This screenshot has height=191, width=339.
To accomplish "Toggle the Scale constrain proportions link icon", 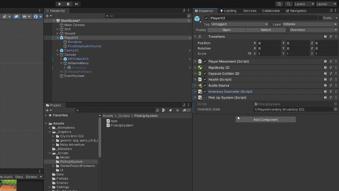I will [x=249, y=54].
